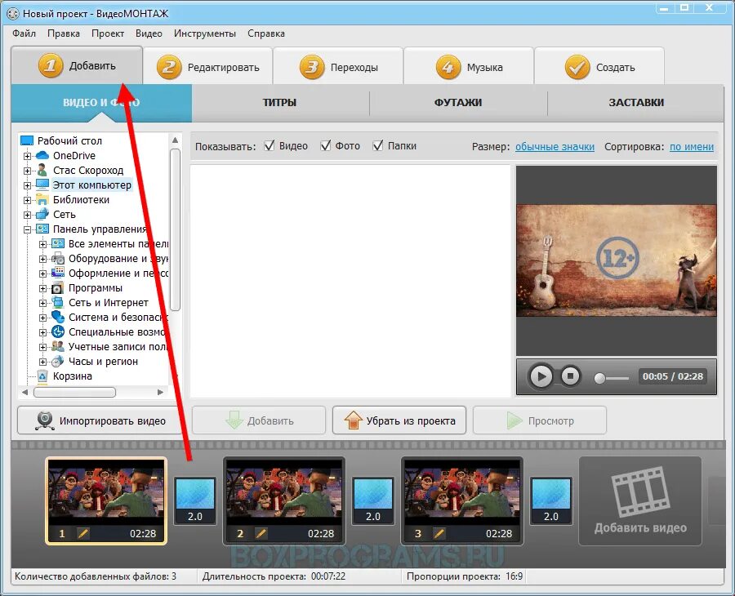Screen dimensions: 735x596
Task: Toggle the Видео checkbox
Action: (x=269, y=145)
